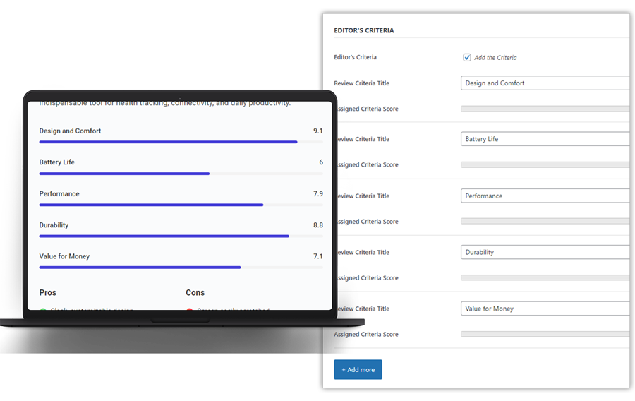
Task: Adjust score slider below Value for Money field
Action: [x=545, y=334]
